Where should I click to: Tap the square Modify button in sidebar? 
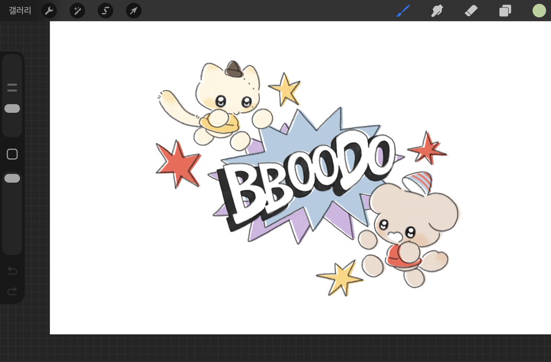coord(12,154)
